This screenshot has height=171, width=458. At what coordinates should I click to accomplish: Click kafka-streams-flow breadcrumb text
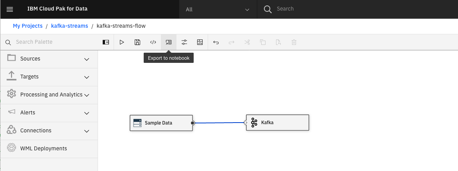coord(121,26)
